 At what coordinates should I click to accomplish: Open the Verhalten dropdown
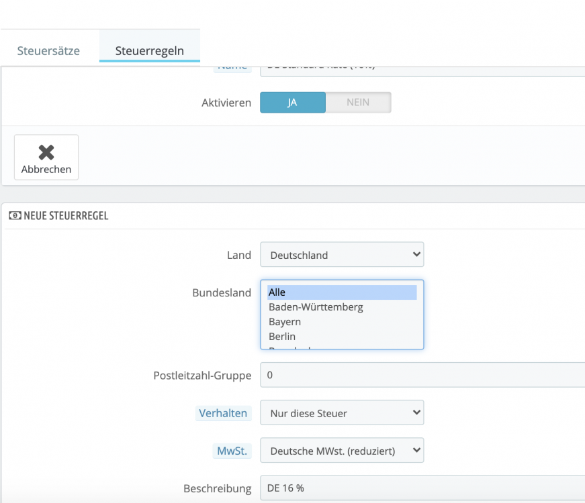point(342,413)
